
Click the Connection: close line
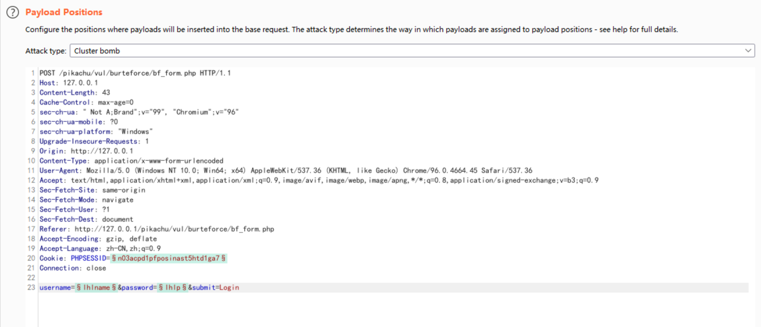pos(73,268)
